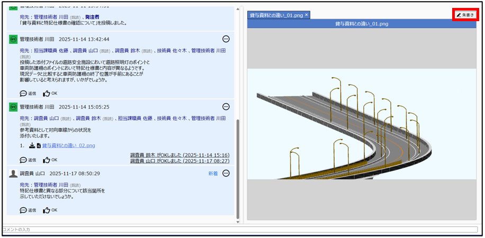This screenshot has height=238, width=485.
Task: Mark OK on the 13:42:44 post
Action: 50,94
